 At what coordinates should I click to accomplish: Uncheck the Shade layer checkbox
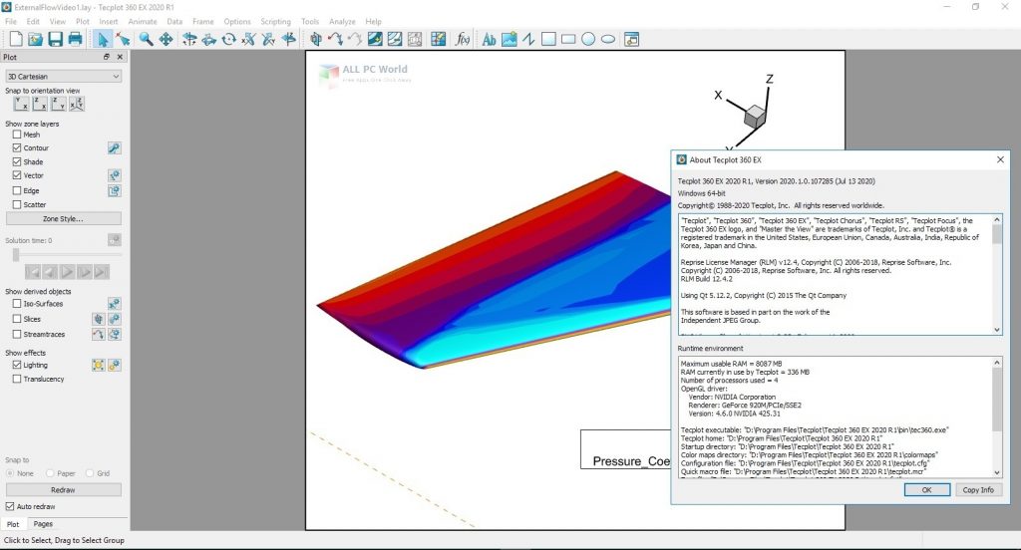(x=17, y=161)
